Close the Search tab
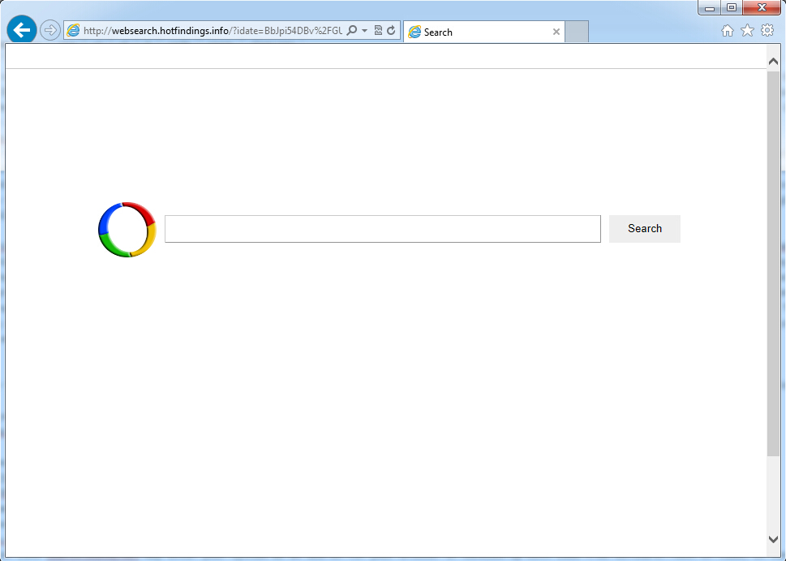The width and height of the screenshot is (786, 561). (x=556, y=32)
